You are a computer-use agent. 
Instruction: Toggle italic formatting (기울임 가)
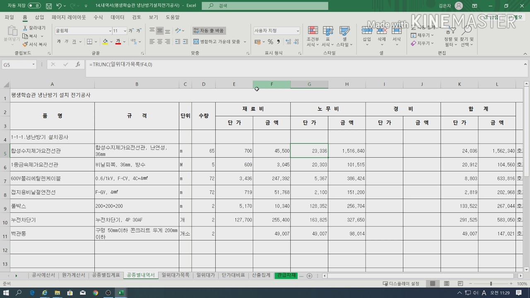(66, 42)
